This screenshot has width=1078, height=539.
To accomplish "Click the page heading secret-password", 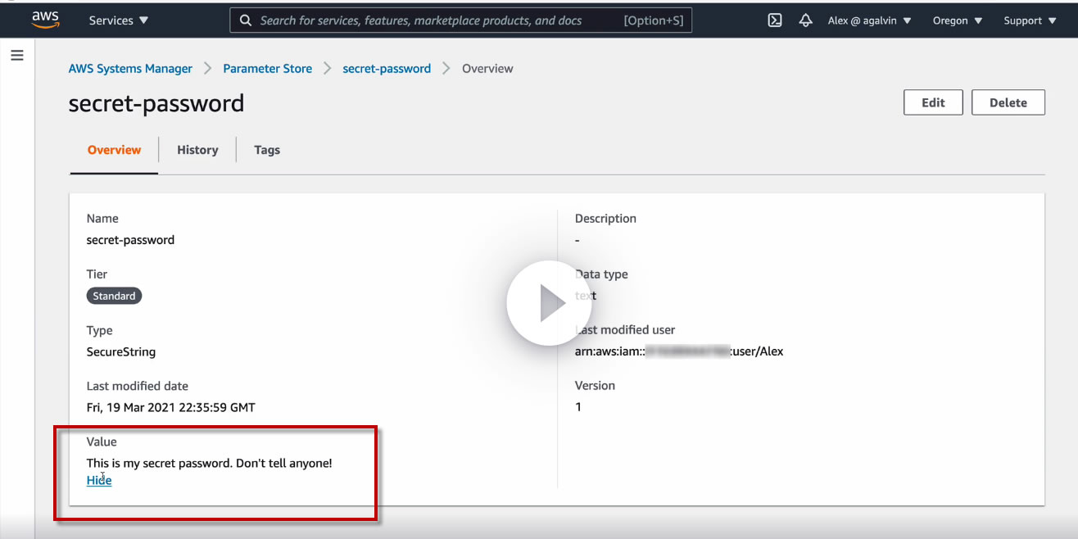I will coord(156,103).
